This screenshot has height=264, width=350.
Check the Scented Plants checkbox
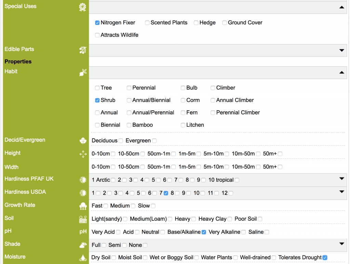[x=147, y=23]
